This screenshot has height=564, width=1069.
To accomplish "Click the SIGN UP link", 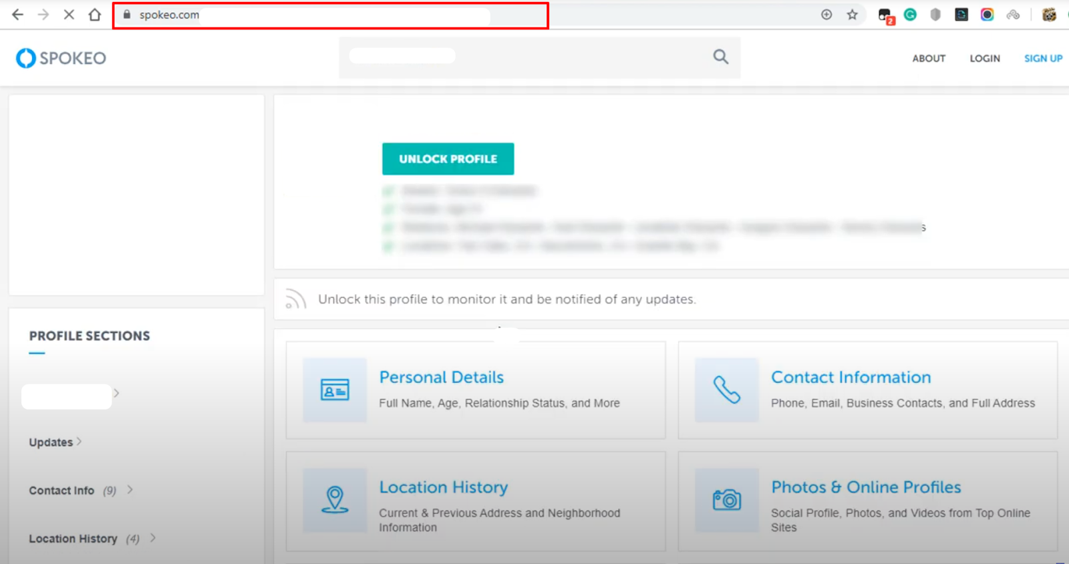I will [x=1043, y=58].
